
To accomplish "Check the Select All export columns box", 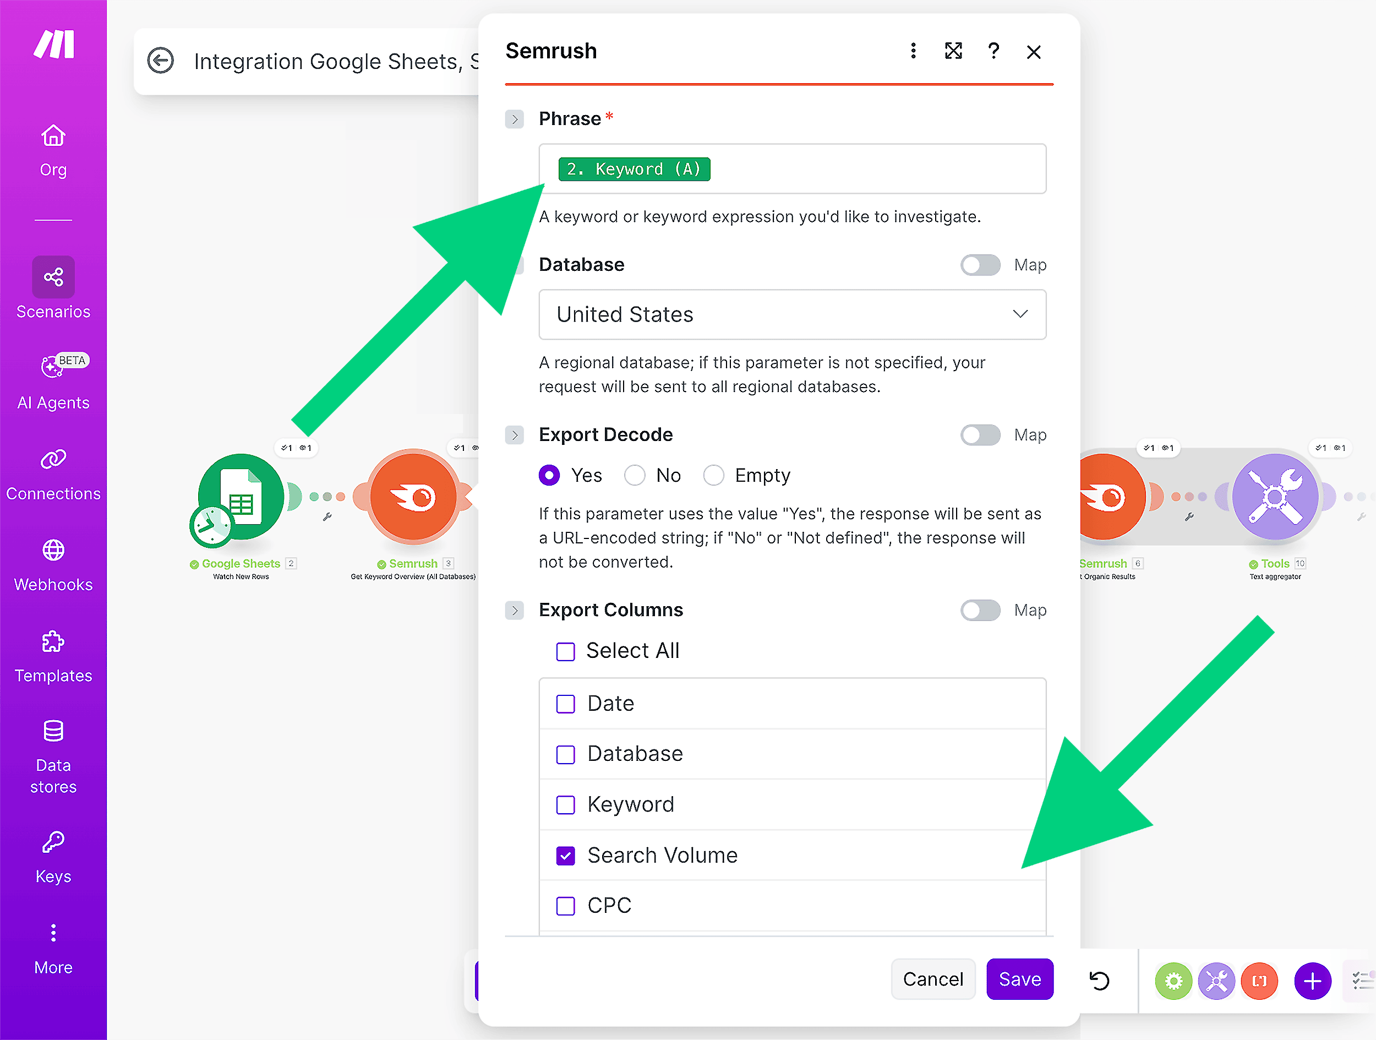I will [565, 651].
